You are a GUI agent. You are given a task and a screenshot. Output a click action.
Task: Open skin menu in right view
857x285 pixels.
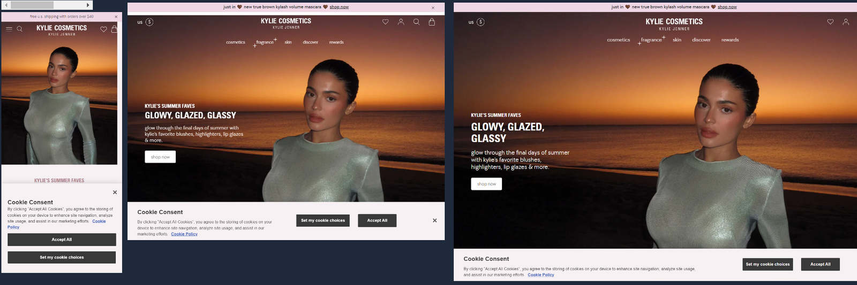click(x=677, y=40)
